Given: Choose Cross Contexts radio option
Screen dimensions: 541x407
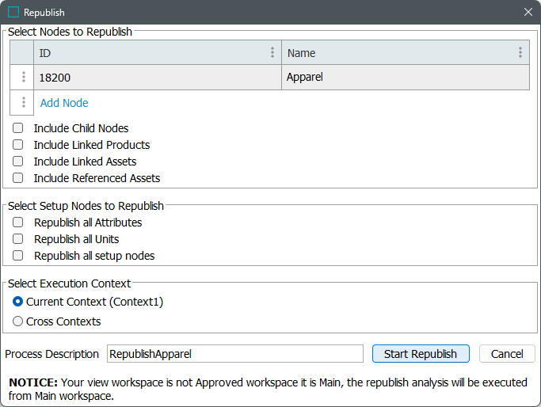Looking at the screenshot, I should pyautogui.click(x=18, y=321).
